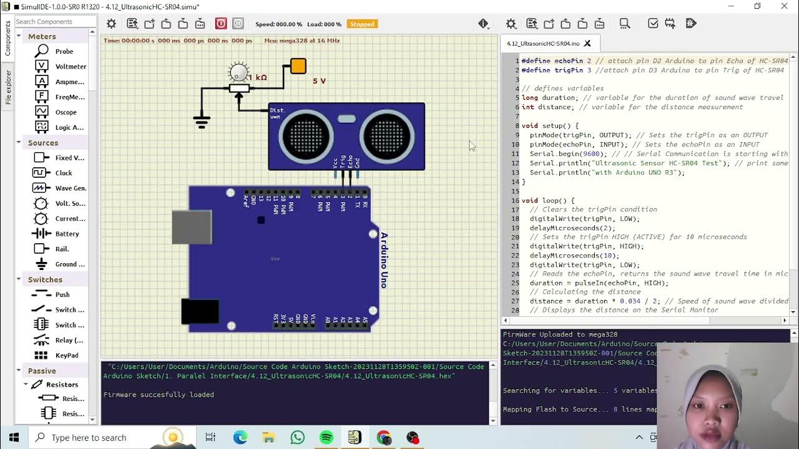The width and height of the screenshot is (799, 449).
Task: Close the 4.12_UltrasonicHC-SR04.ino tab
Action: (587, 44)
